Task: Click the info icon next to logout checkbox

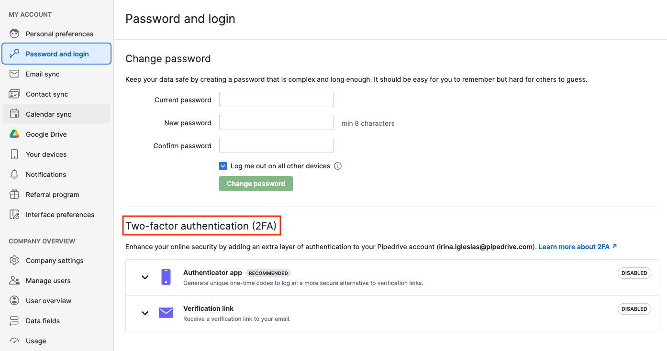Action: pyautogui.click(x=338, y=165)
